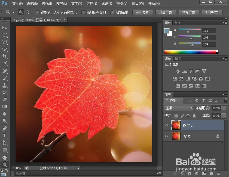Screen dimensions: 229x177
Task: Add a Color Balance adjustment
Action: click(x=181, y=79)
